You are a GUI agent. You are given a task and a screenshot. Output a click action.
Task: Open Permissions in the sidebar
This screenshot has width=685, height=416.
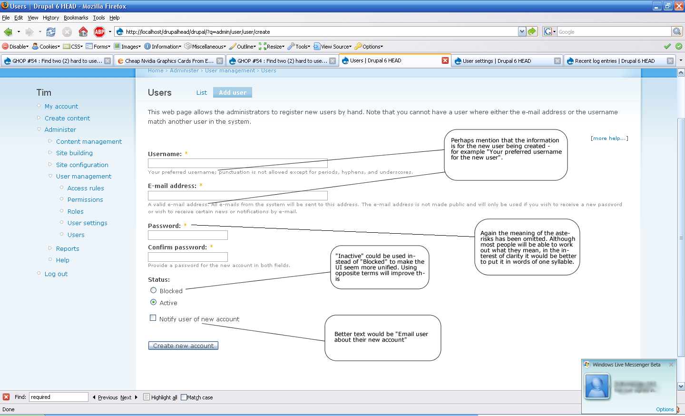85,200
